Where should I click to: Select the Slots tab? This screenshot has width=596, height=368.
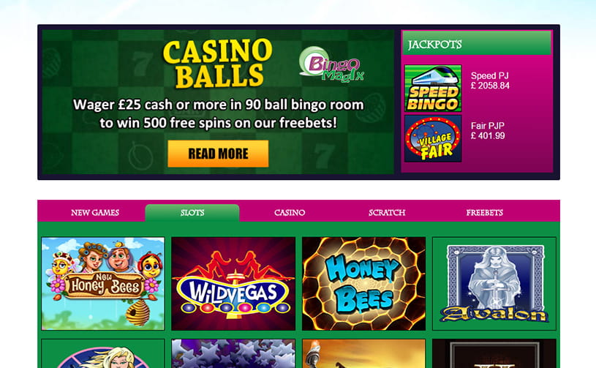(x=192, y=212)
